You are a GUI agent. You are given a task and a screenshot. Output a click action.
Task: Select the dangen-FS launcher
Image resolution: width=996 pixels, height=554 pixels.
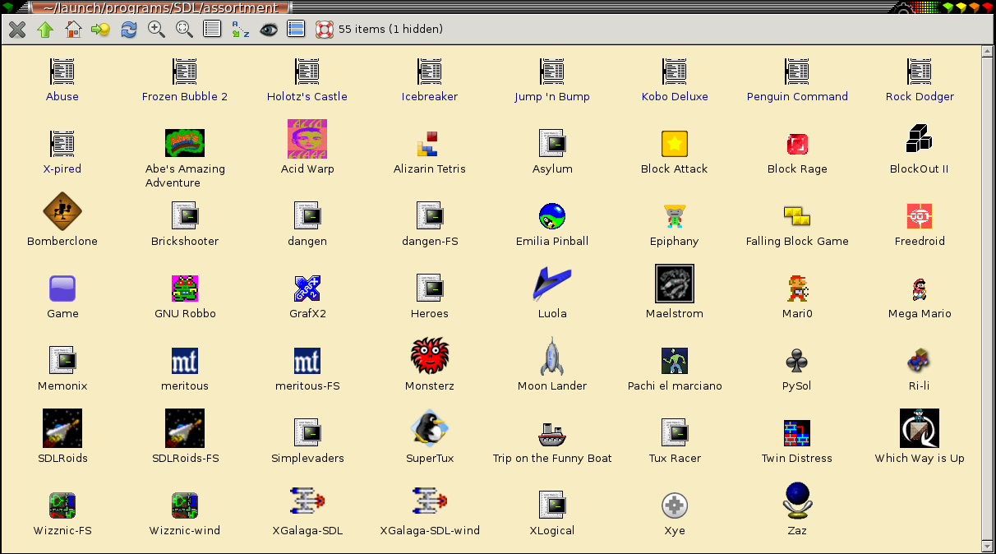(430, 216)
